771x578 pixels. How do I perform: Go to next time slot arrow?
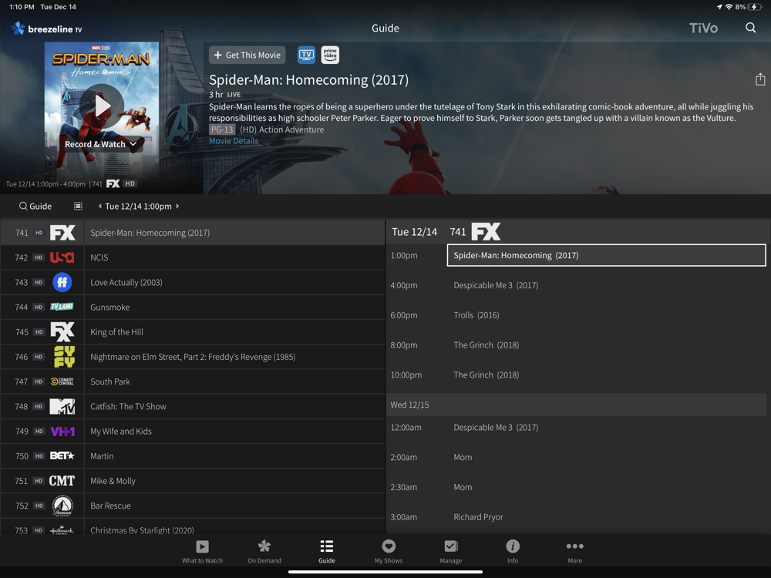[177, 206]
